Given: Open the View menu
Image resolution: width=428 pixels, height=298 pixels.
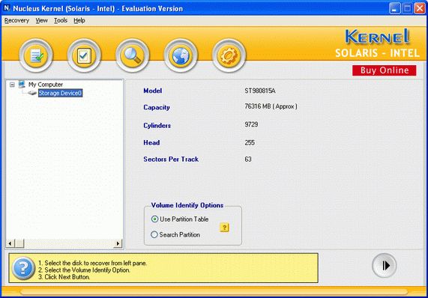Looking at the screenshot, I should 41,20.
